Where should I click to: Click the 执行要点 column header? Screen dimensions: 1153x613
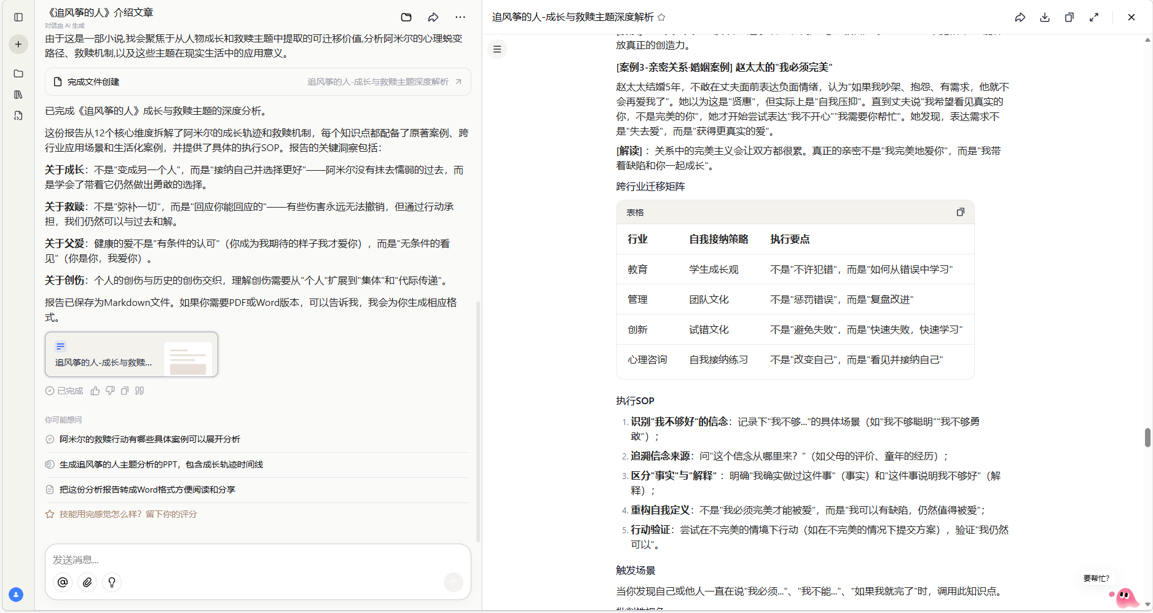790,239
